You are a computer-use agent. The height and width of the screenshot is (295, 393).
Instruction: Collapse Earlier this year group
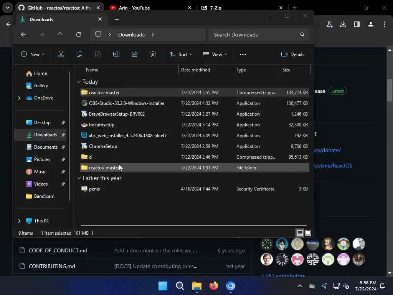[79, 178]
